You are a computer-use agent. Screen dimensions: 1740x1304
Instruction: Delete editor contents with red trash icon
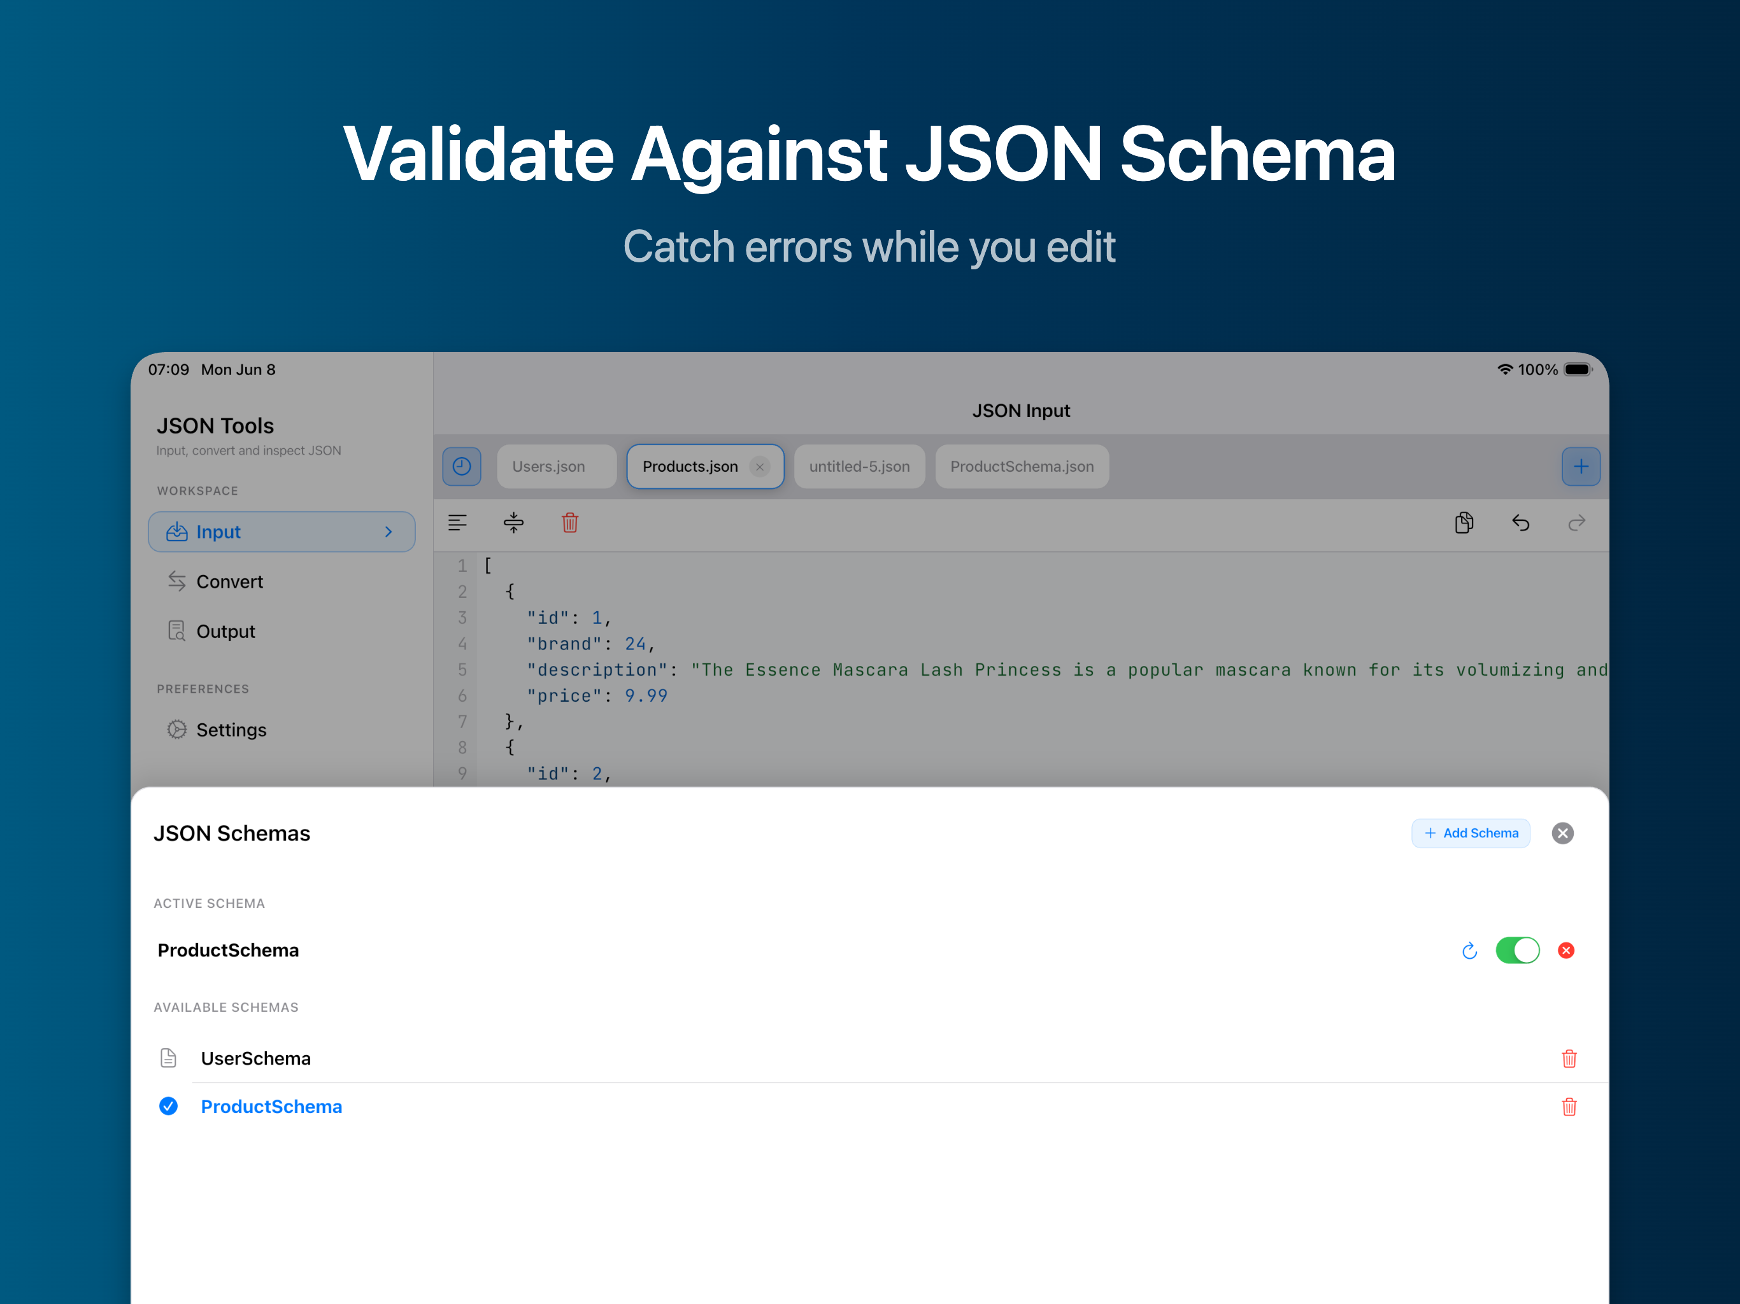(x=570, y=523)
